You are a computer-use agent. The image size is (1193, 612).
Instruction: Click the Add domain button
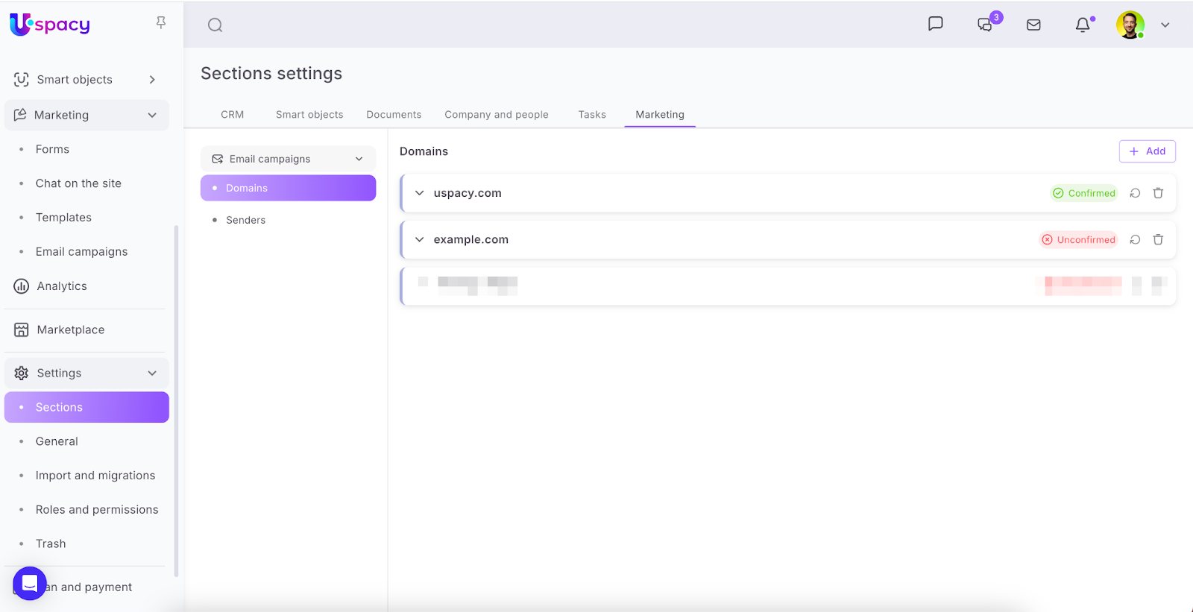pyautogui.click(x=1147, y=151)
